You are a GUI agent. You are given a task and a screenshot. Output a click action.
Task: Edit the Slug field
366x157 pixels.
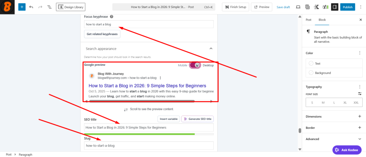click(x=149, y=146)
